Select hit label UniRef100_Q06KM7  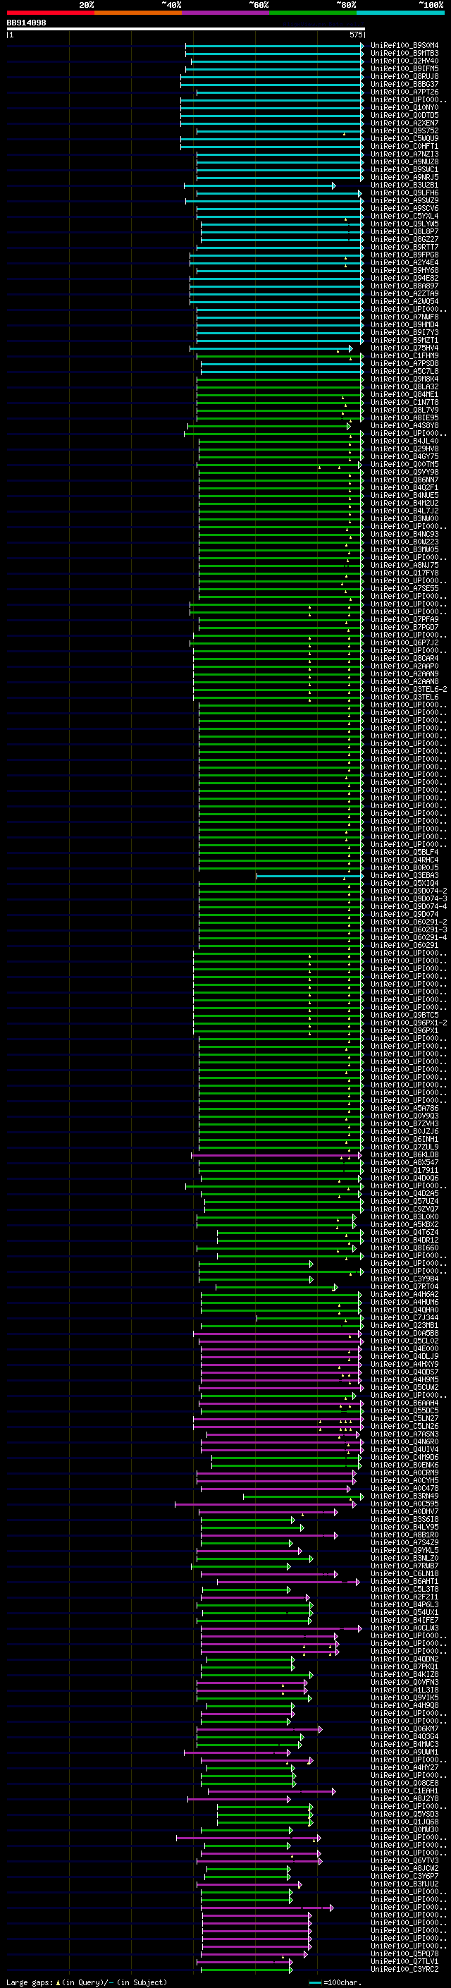tap(404, 1728)
